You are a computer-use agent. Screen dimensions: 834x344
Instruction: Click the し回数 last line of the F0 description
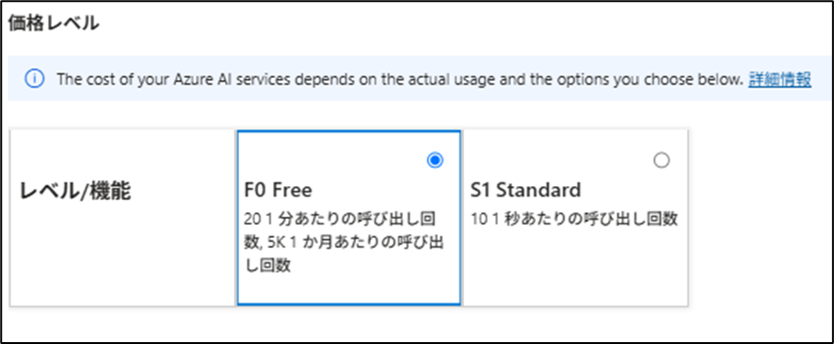267,265
